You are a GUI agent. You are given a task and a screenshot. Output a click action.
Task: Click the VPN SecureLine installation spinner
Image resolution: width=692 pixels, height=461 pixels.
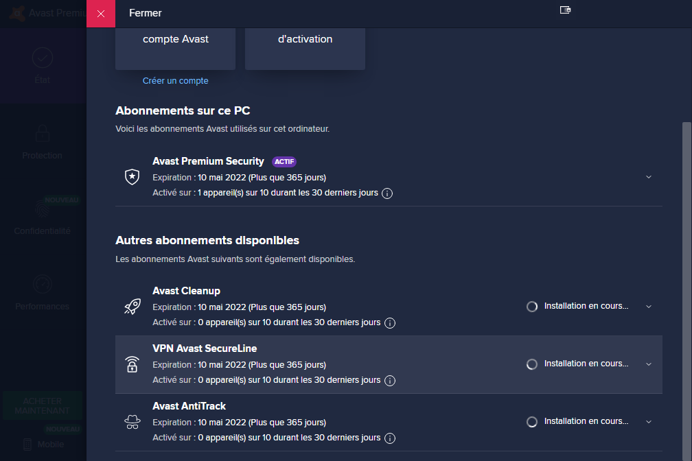point(532,364)
